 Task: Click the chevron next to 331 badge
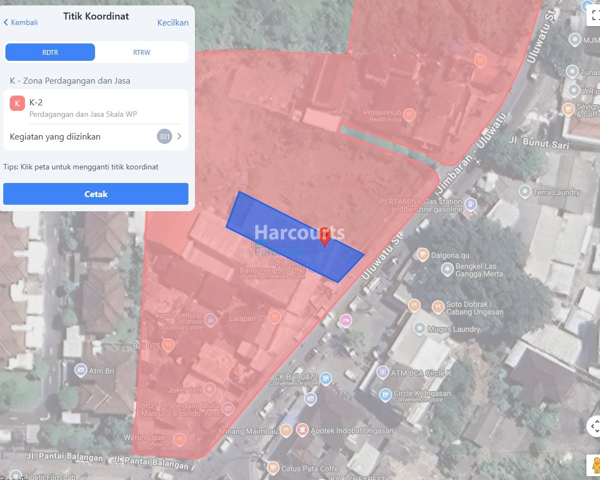click(179, 137)
